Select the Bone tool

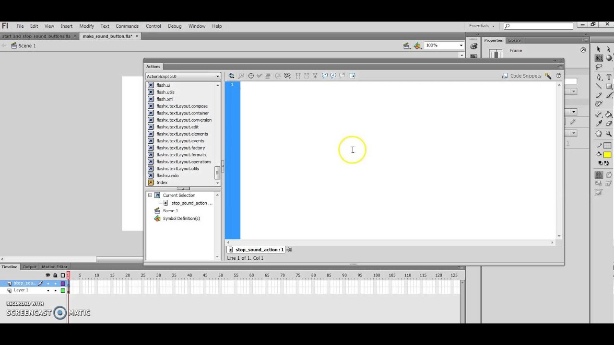point(599,115)
